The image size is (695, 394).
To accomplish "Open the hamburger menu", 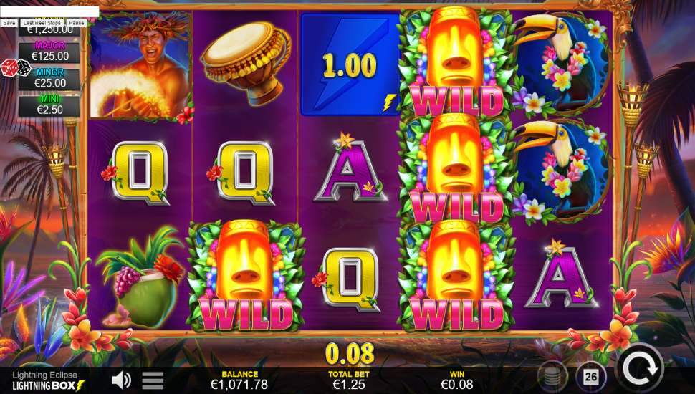I will [153, 380].
